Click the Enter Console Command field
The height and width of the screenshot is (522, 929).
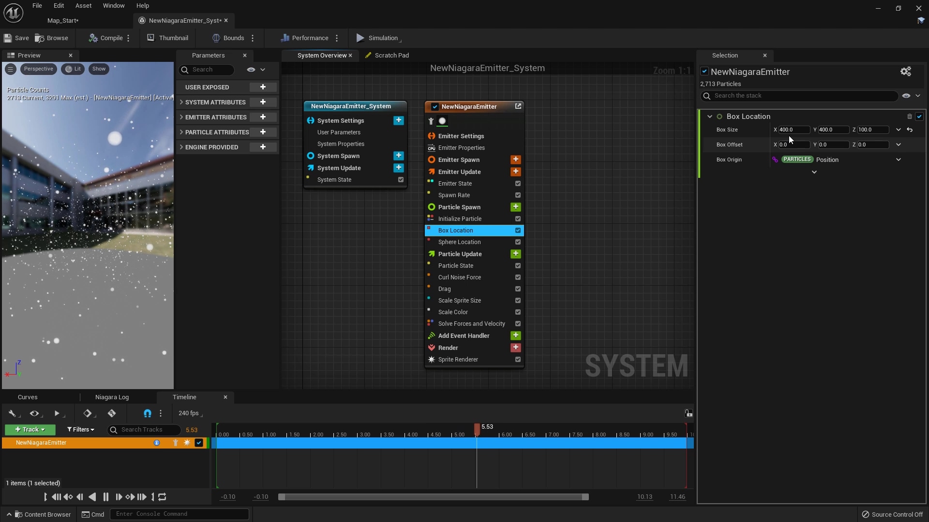[179, 514]
